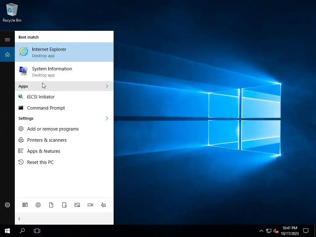This screenshot has height=237, width=316.
Task: Click the Printers & scanners printer icon
Action: point(21,140)
